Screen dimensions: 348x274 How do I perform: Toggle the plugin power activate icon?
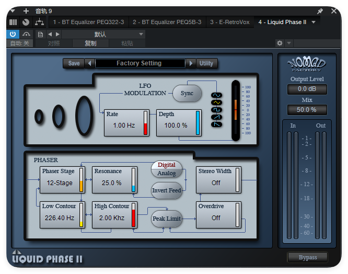click(x=13, y=34)
